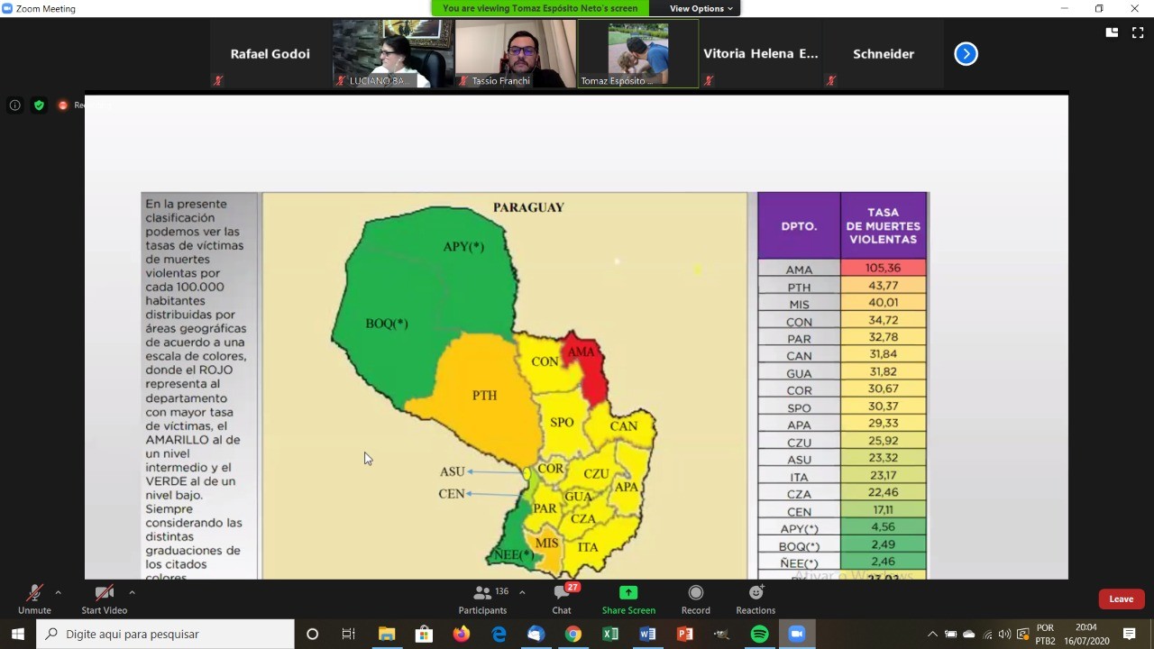Expand audio options arrow beside Unmute
This screenshot has height=649, width=1154.
(x=59, y=592)
